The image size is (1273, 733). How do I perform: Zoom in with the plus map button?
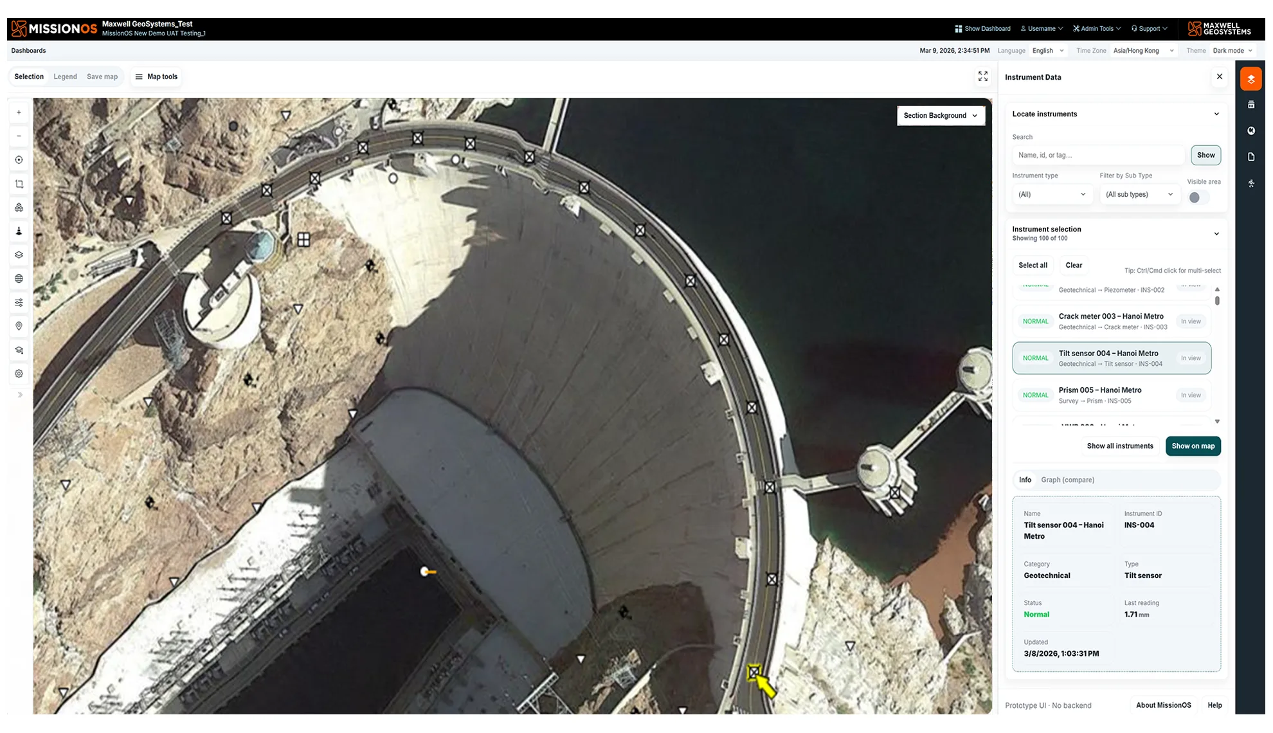pos(19,113)
